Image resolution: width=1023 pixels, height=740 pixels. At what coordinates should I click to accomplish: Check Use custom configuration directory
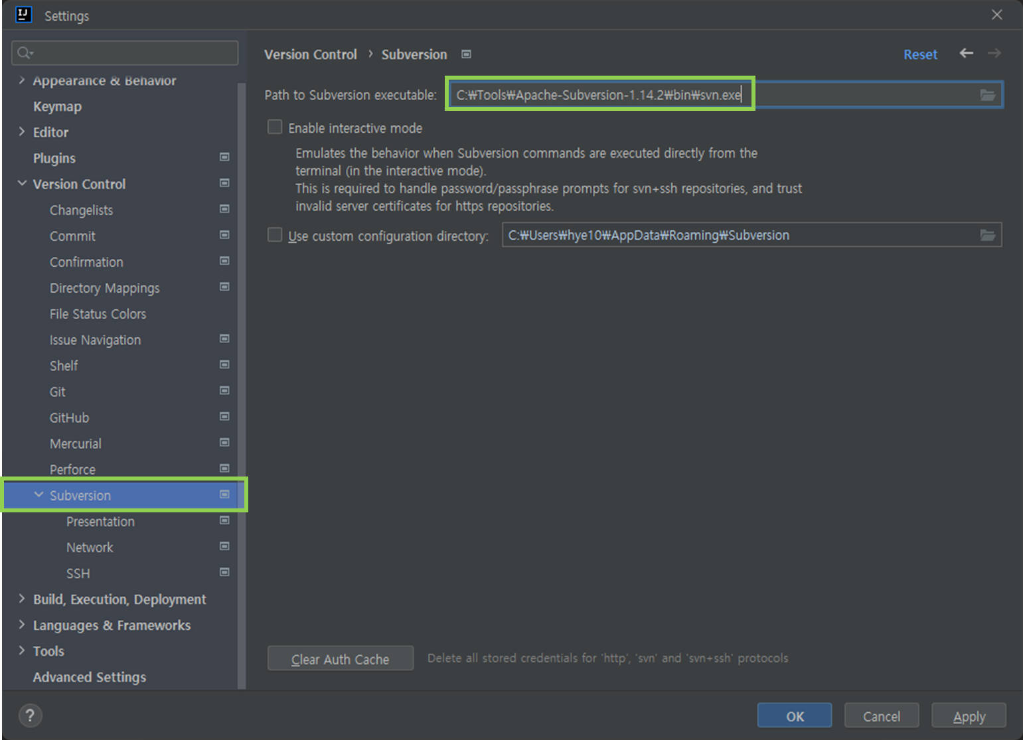tap(275, 235)
